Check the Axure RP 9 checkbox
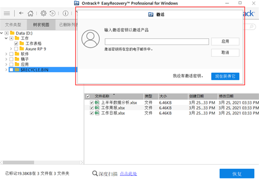 [16, 49]
